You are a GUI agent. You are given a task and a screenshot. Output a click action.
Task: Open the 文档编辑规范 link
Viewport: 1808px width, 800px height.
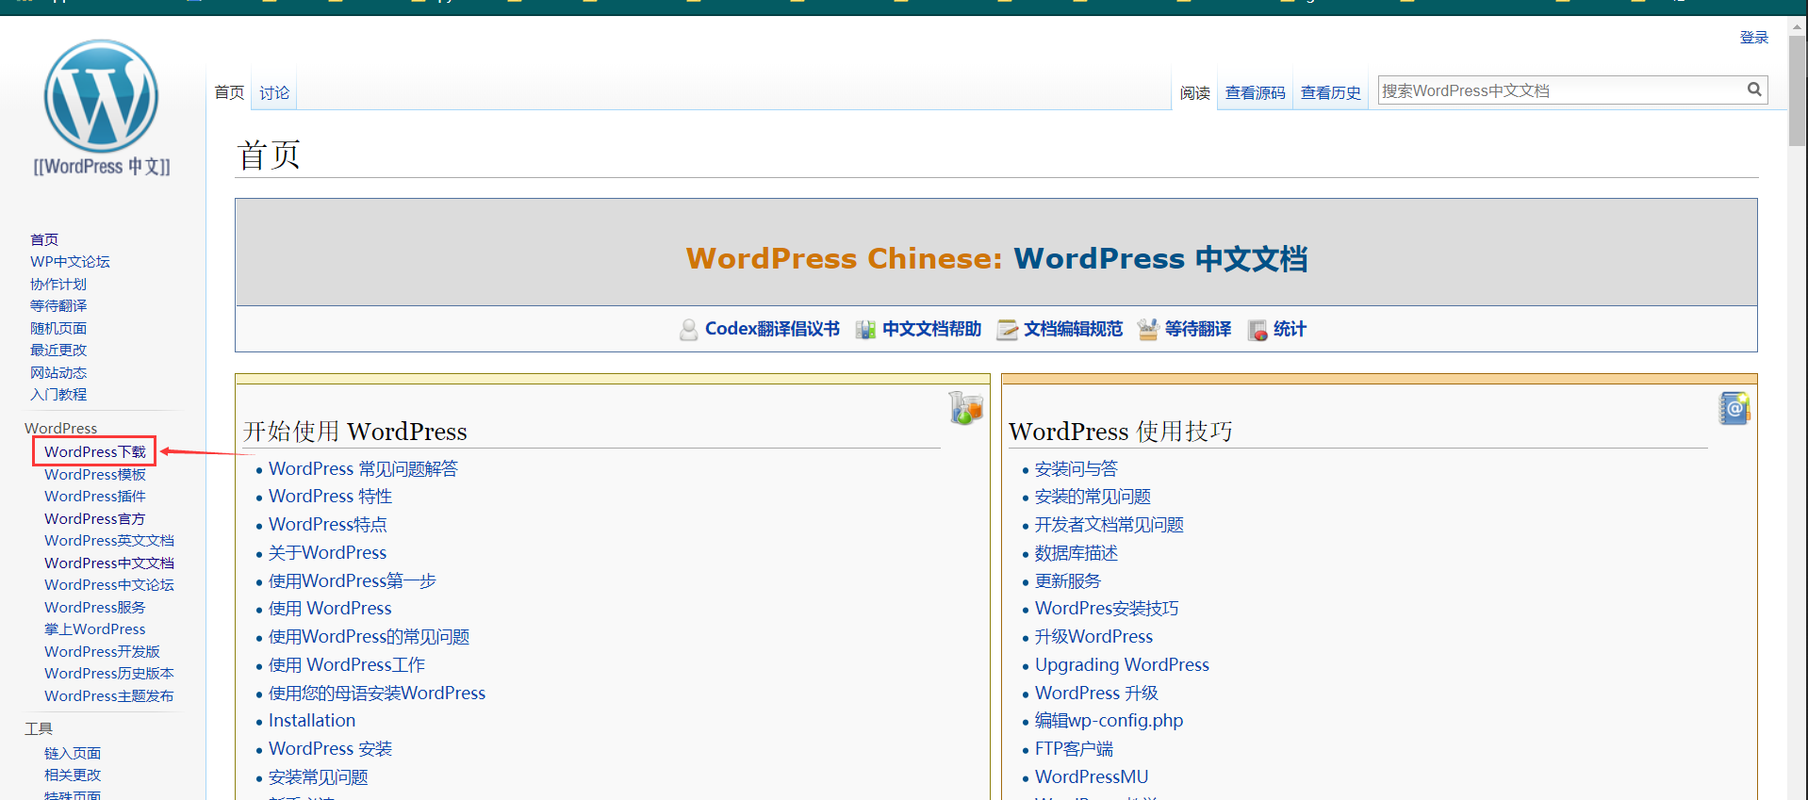tap(1073, 329)
